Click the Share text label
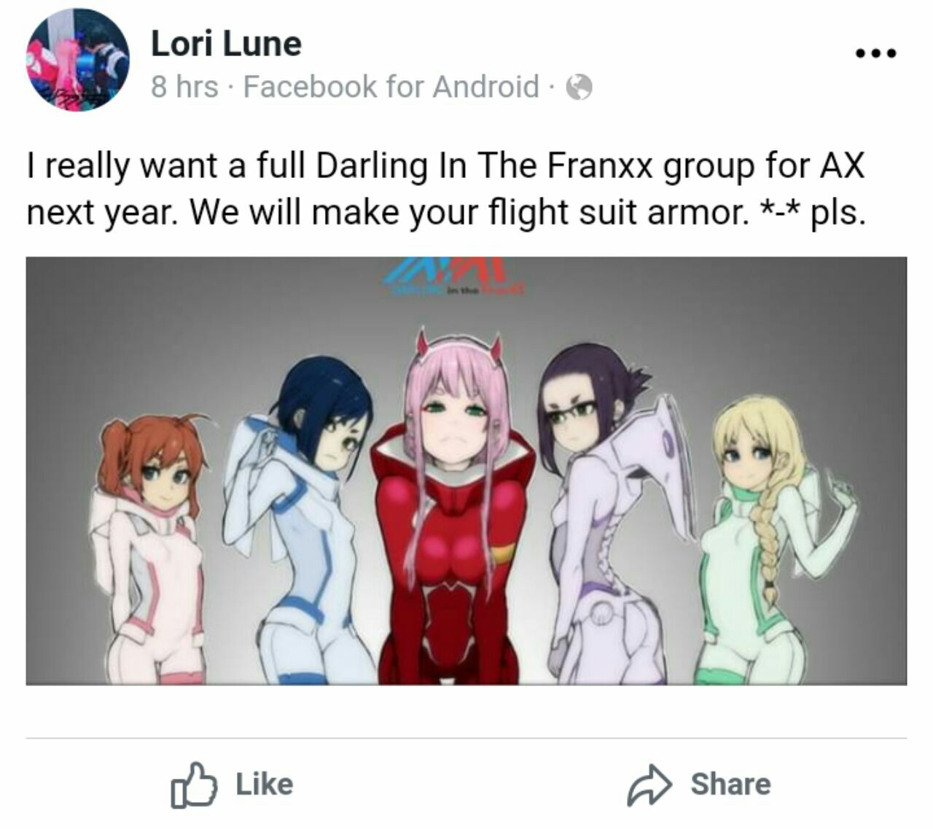933x829 pixels. 730,784
